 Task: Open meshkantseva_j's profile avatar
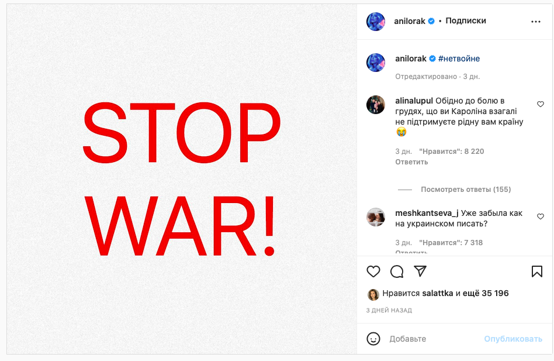pos(376,217)
